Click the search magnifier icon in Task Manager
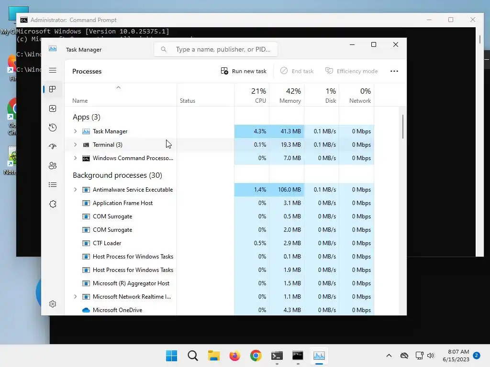Viewport: 490px width, 367px height. pos(164,49)
